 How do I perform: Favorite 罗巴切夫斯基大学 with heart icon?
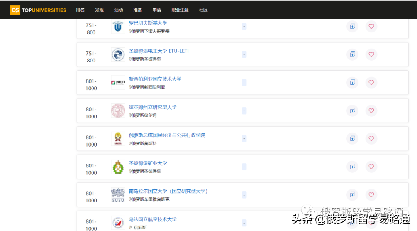tap(371, 26)
